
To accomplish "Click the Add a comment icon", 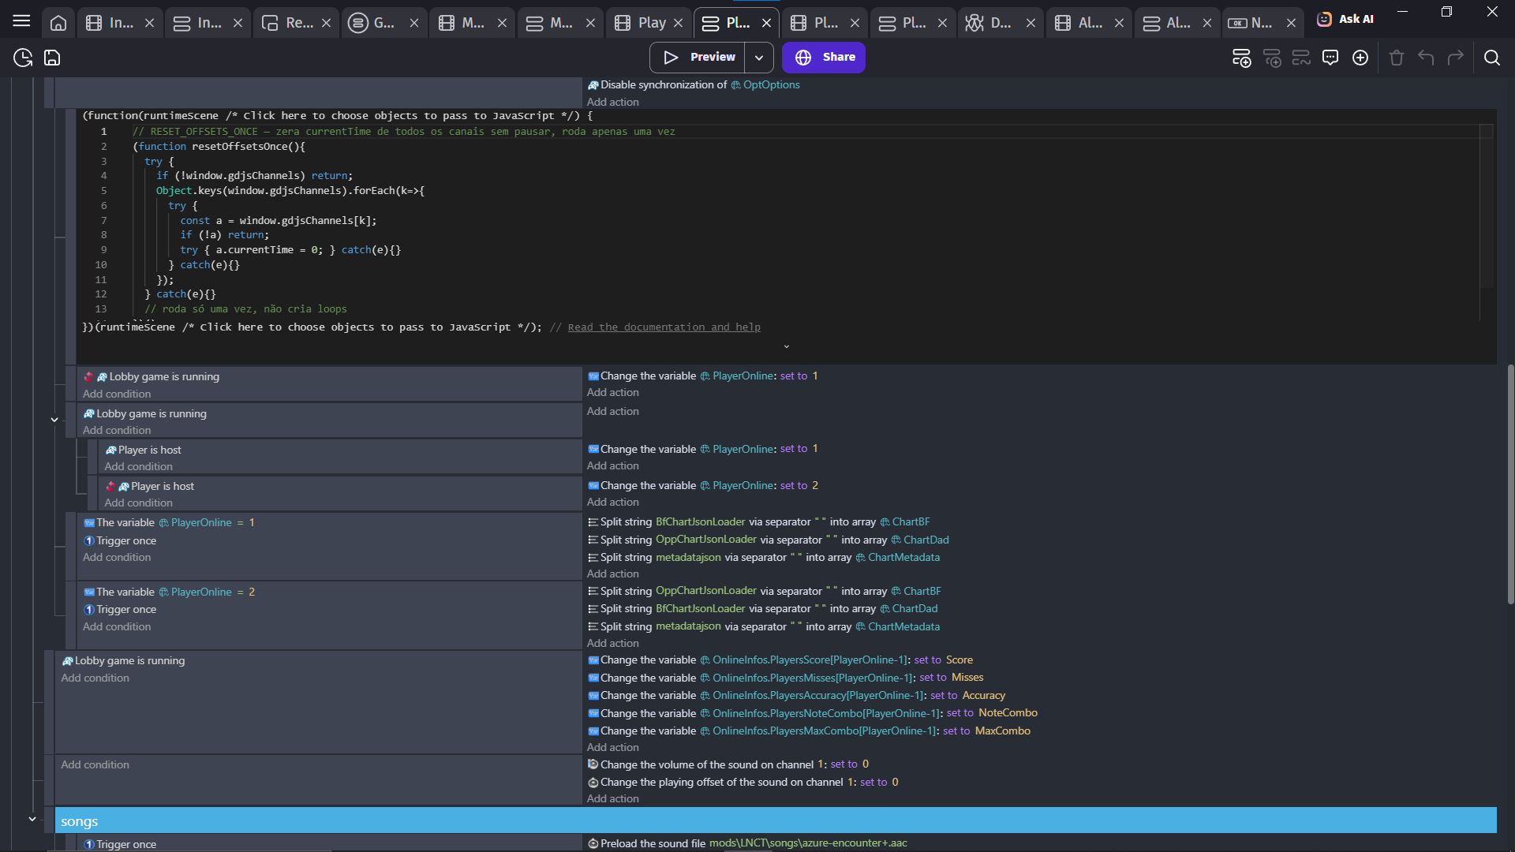I will [1330, 58].
